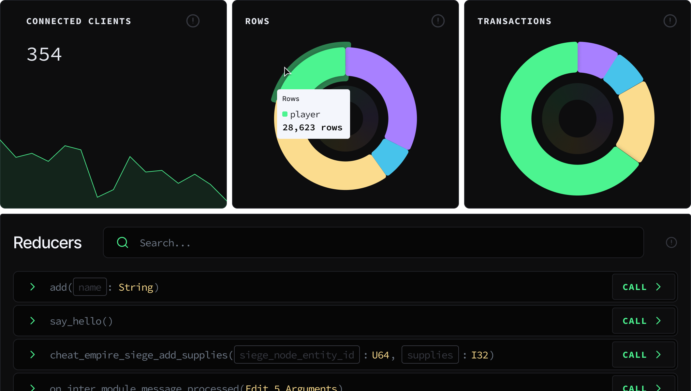
Task: Expand the say_hello reducer row
Action: click(32, 321)
